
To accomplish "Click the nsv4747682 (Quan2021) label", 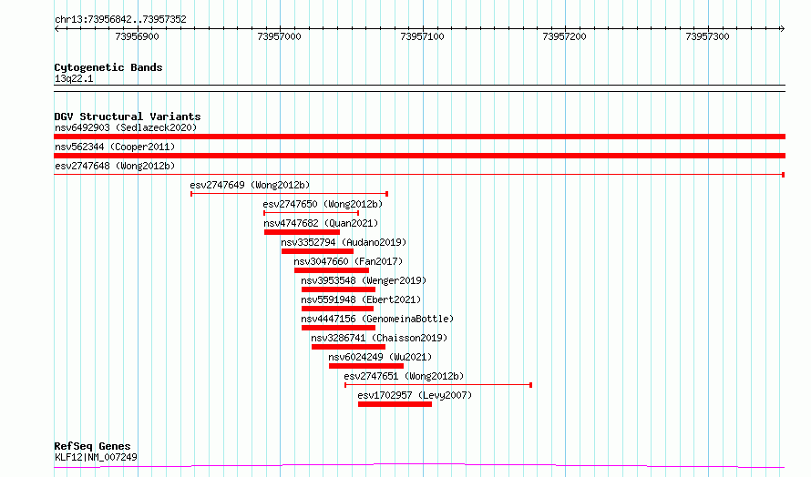I will click(x=321, y=223).
